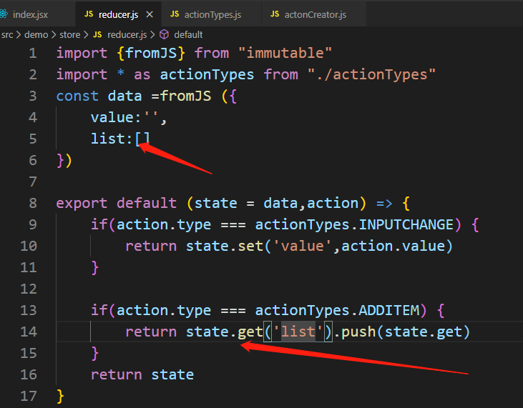Open the reducer.js breadcrumb item
The image size is (523, 408).
click(x=129, y=34)
